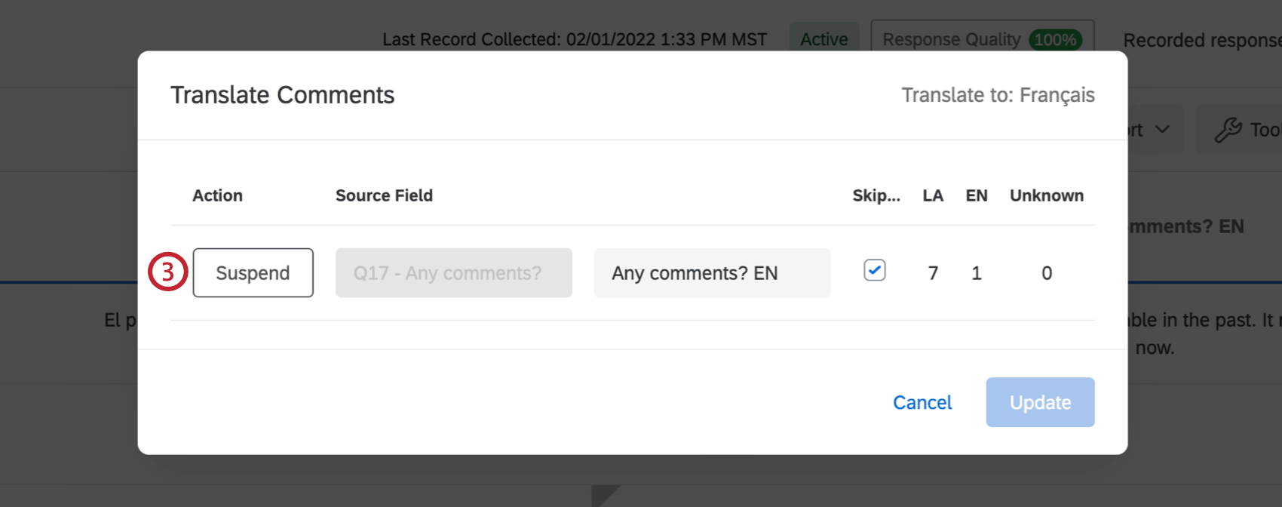Toggle the Skip checkbox in the translation row

tap(875, 270)
